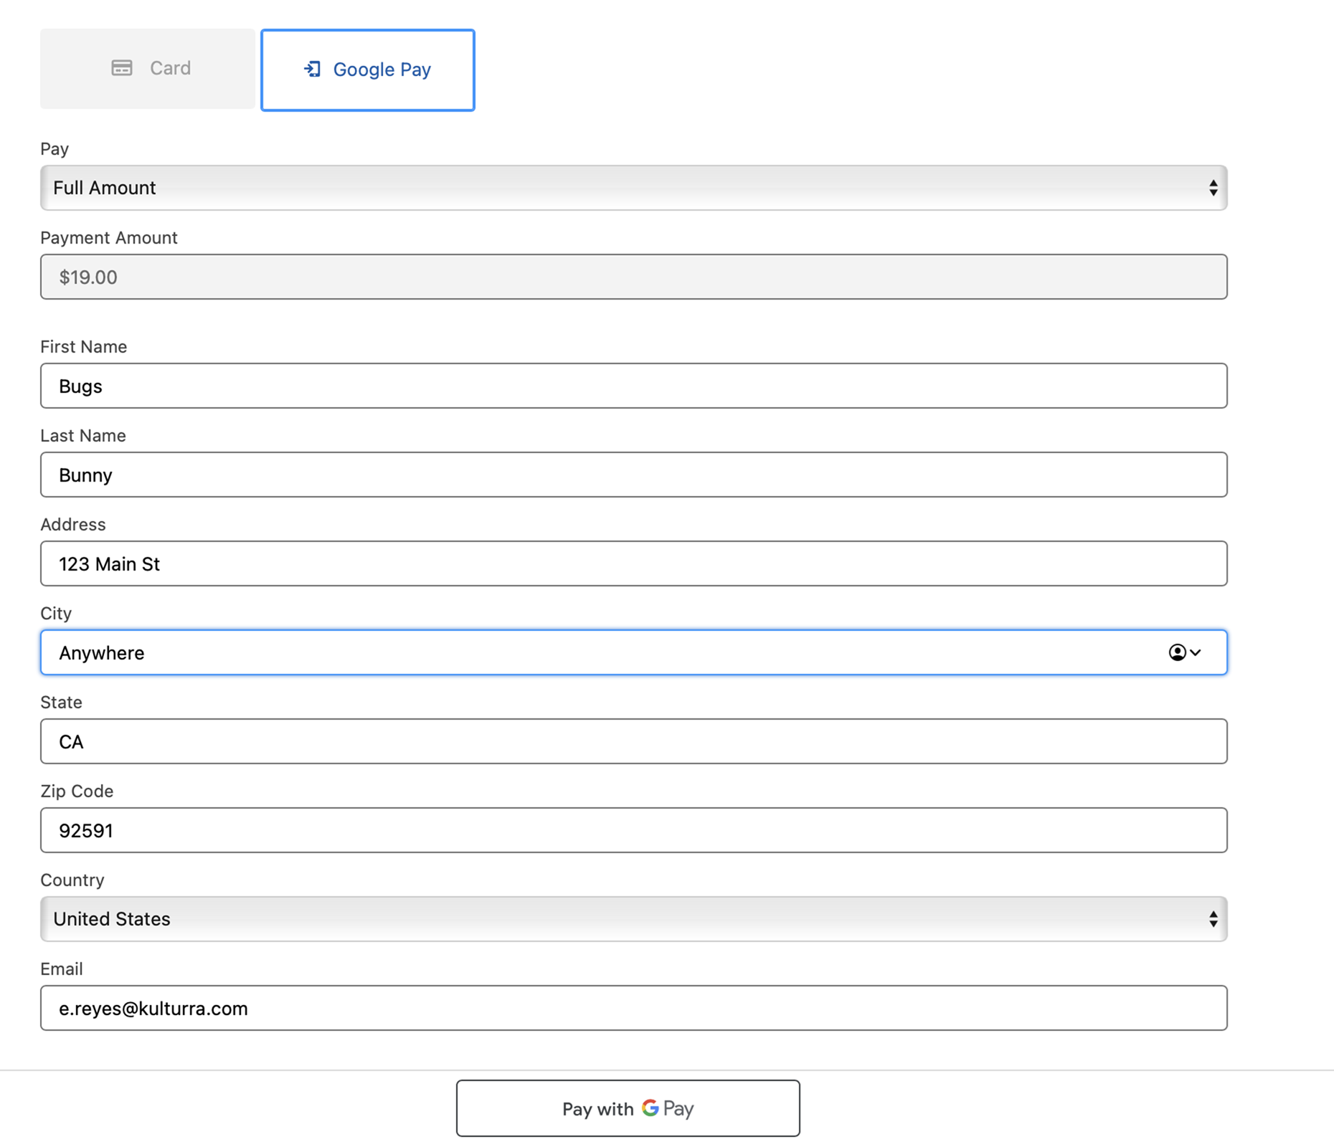Switch to the Card payment tab

pyautogui.click(x=148, y=69)
